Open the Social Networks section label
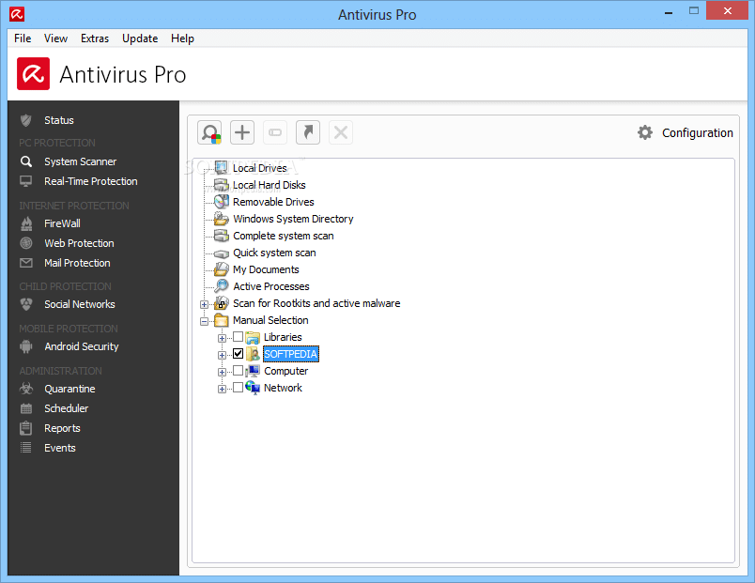The width and height of the screenshot is (755, 583). coord(80,304)
